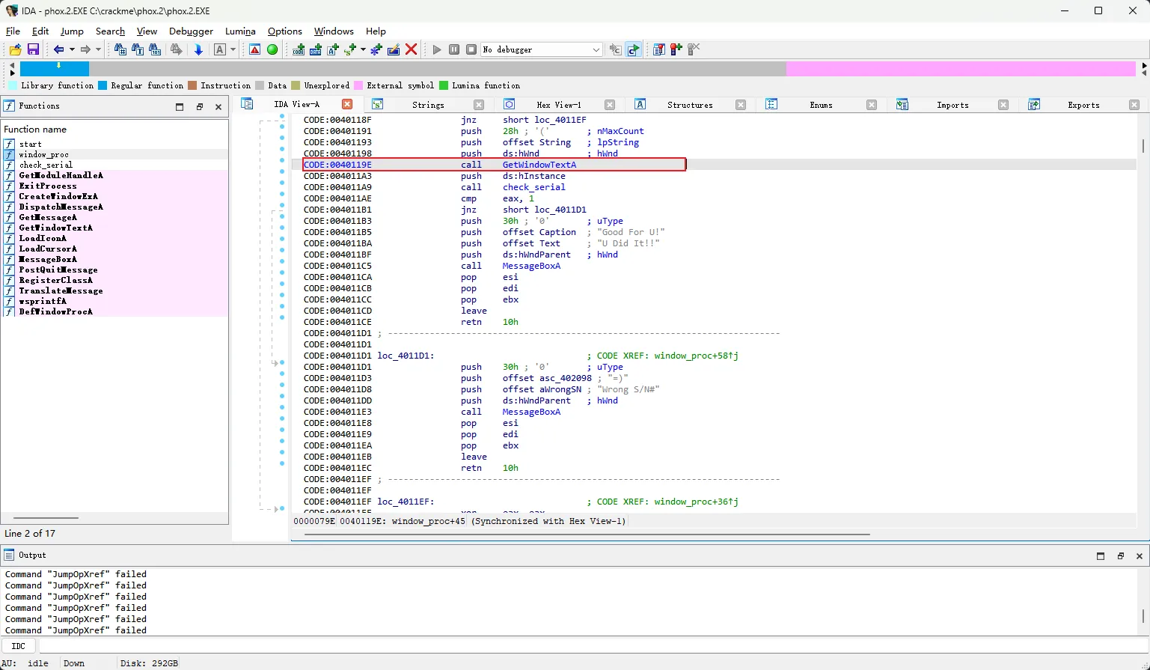
Task: Jump back with the left arrow
Action: pyautogui.click(x=58, y=49)
